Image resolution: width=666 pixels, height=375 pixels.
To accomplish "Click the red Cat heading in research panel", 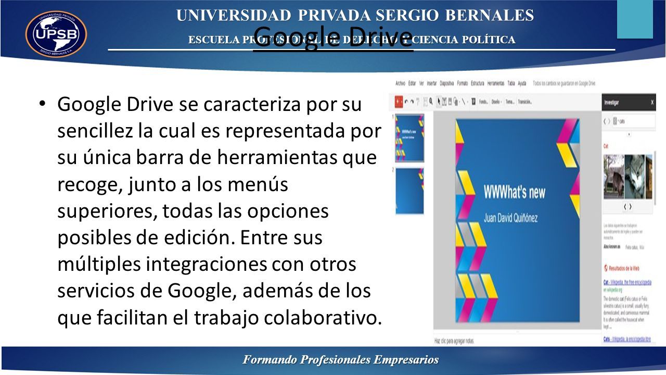I will pyautogui.click(x=606, y=146).
